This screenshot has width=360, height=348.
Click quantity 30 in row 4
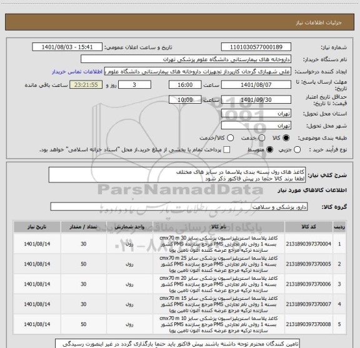(x=84, y=304)
